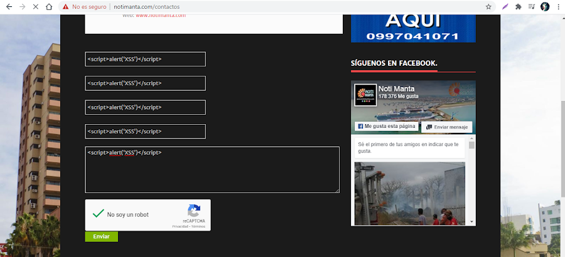Focus the first XSS script input field
Image resolution: width=565 pixels, height=257 pixels.
tap(145, 59)
